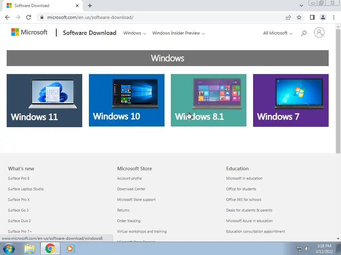Open the Windows 8.1 download tile
The width and height of the screenshot is (341, 255).
208,100
